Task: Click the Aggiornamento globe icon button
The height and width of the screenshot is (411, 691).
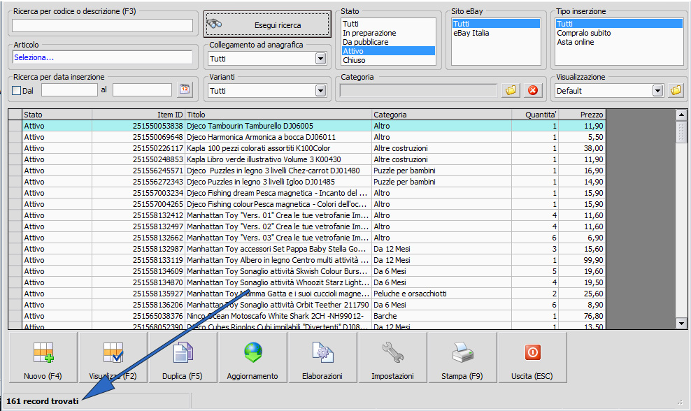Action: tap(252, 357)
